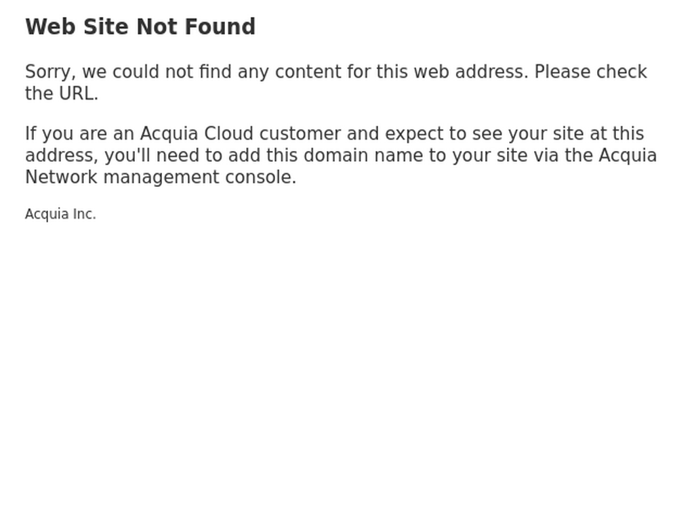This screenshot has height=520, width=694.
Task: Click "see your site at this" text
Action: pos(558,134)
